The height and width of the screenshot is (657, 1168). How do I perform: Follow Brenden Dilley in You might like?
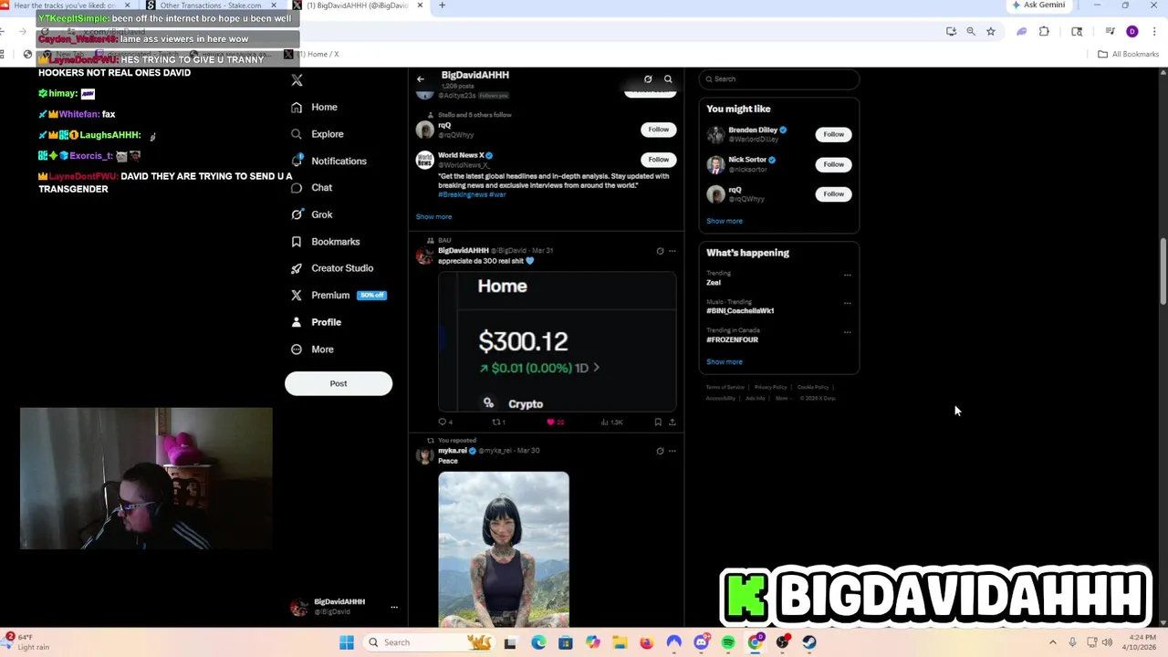(x=833, y=135)
